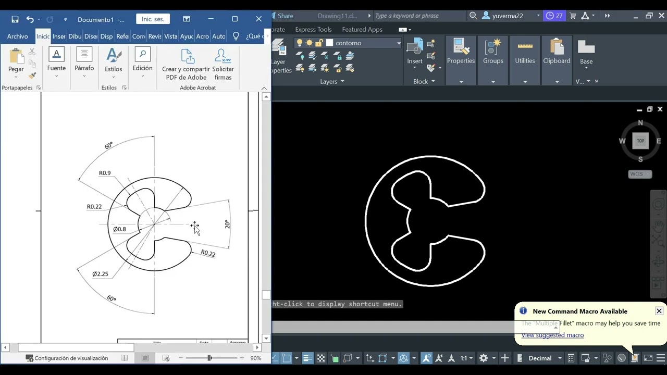The image size is (667, 375).
Task: Open the Vista tab in Word
Action: tap(171, 36)
